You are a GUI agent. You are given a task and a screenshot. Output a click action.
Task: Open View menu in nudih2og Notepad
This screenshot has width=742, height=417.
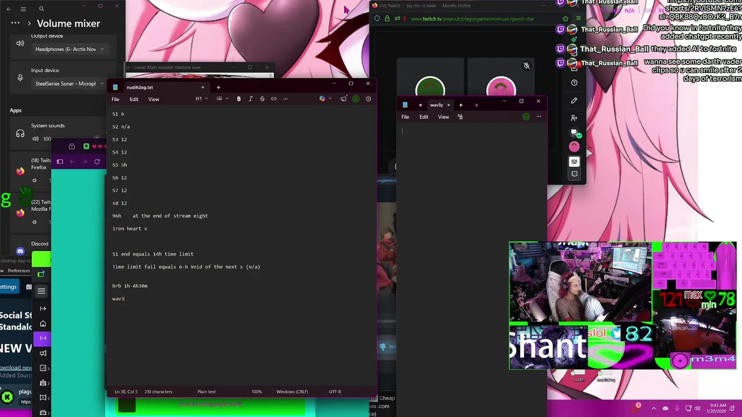(x=154, y=99)
